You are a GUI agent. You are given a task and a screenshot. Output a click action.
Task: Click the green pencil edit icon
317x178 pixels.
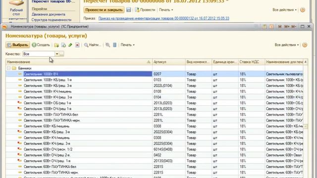click(x=70, y=45)
